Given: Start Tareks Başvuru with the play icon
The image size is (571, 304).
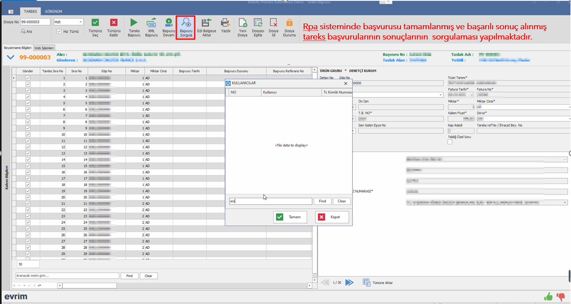Looking at the screenshot, I should click(x=134, y=23).
